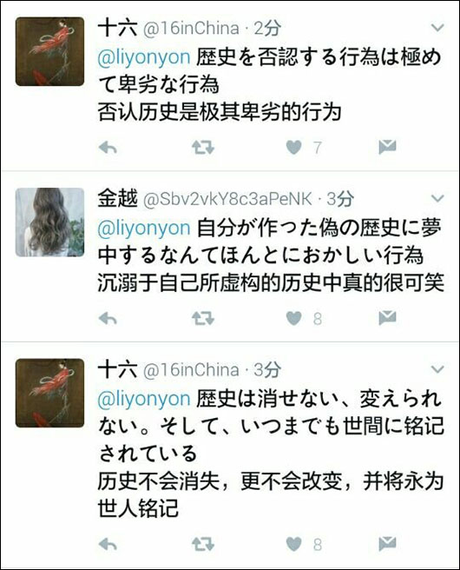Retweet the tweet by 金越
Screen dimensions: 460x570
tap(203, 318)
